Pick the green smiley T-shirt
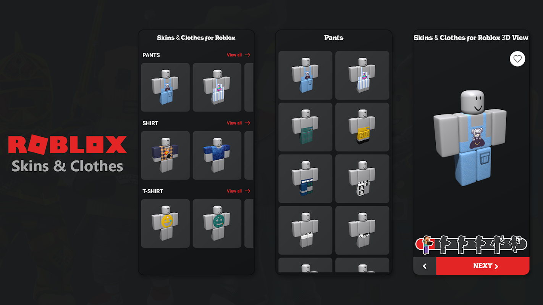 pos(217,223)
